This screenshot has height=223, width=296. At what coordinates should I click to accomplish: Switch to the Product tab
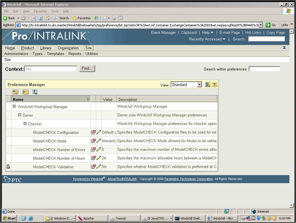pos(27,48)
